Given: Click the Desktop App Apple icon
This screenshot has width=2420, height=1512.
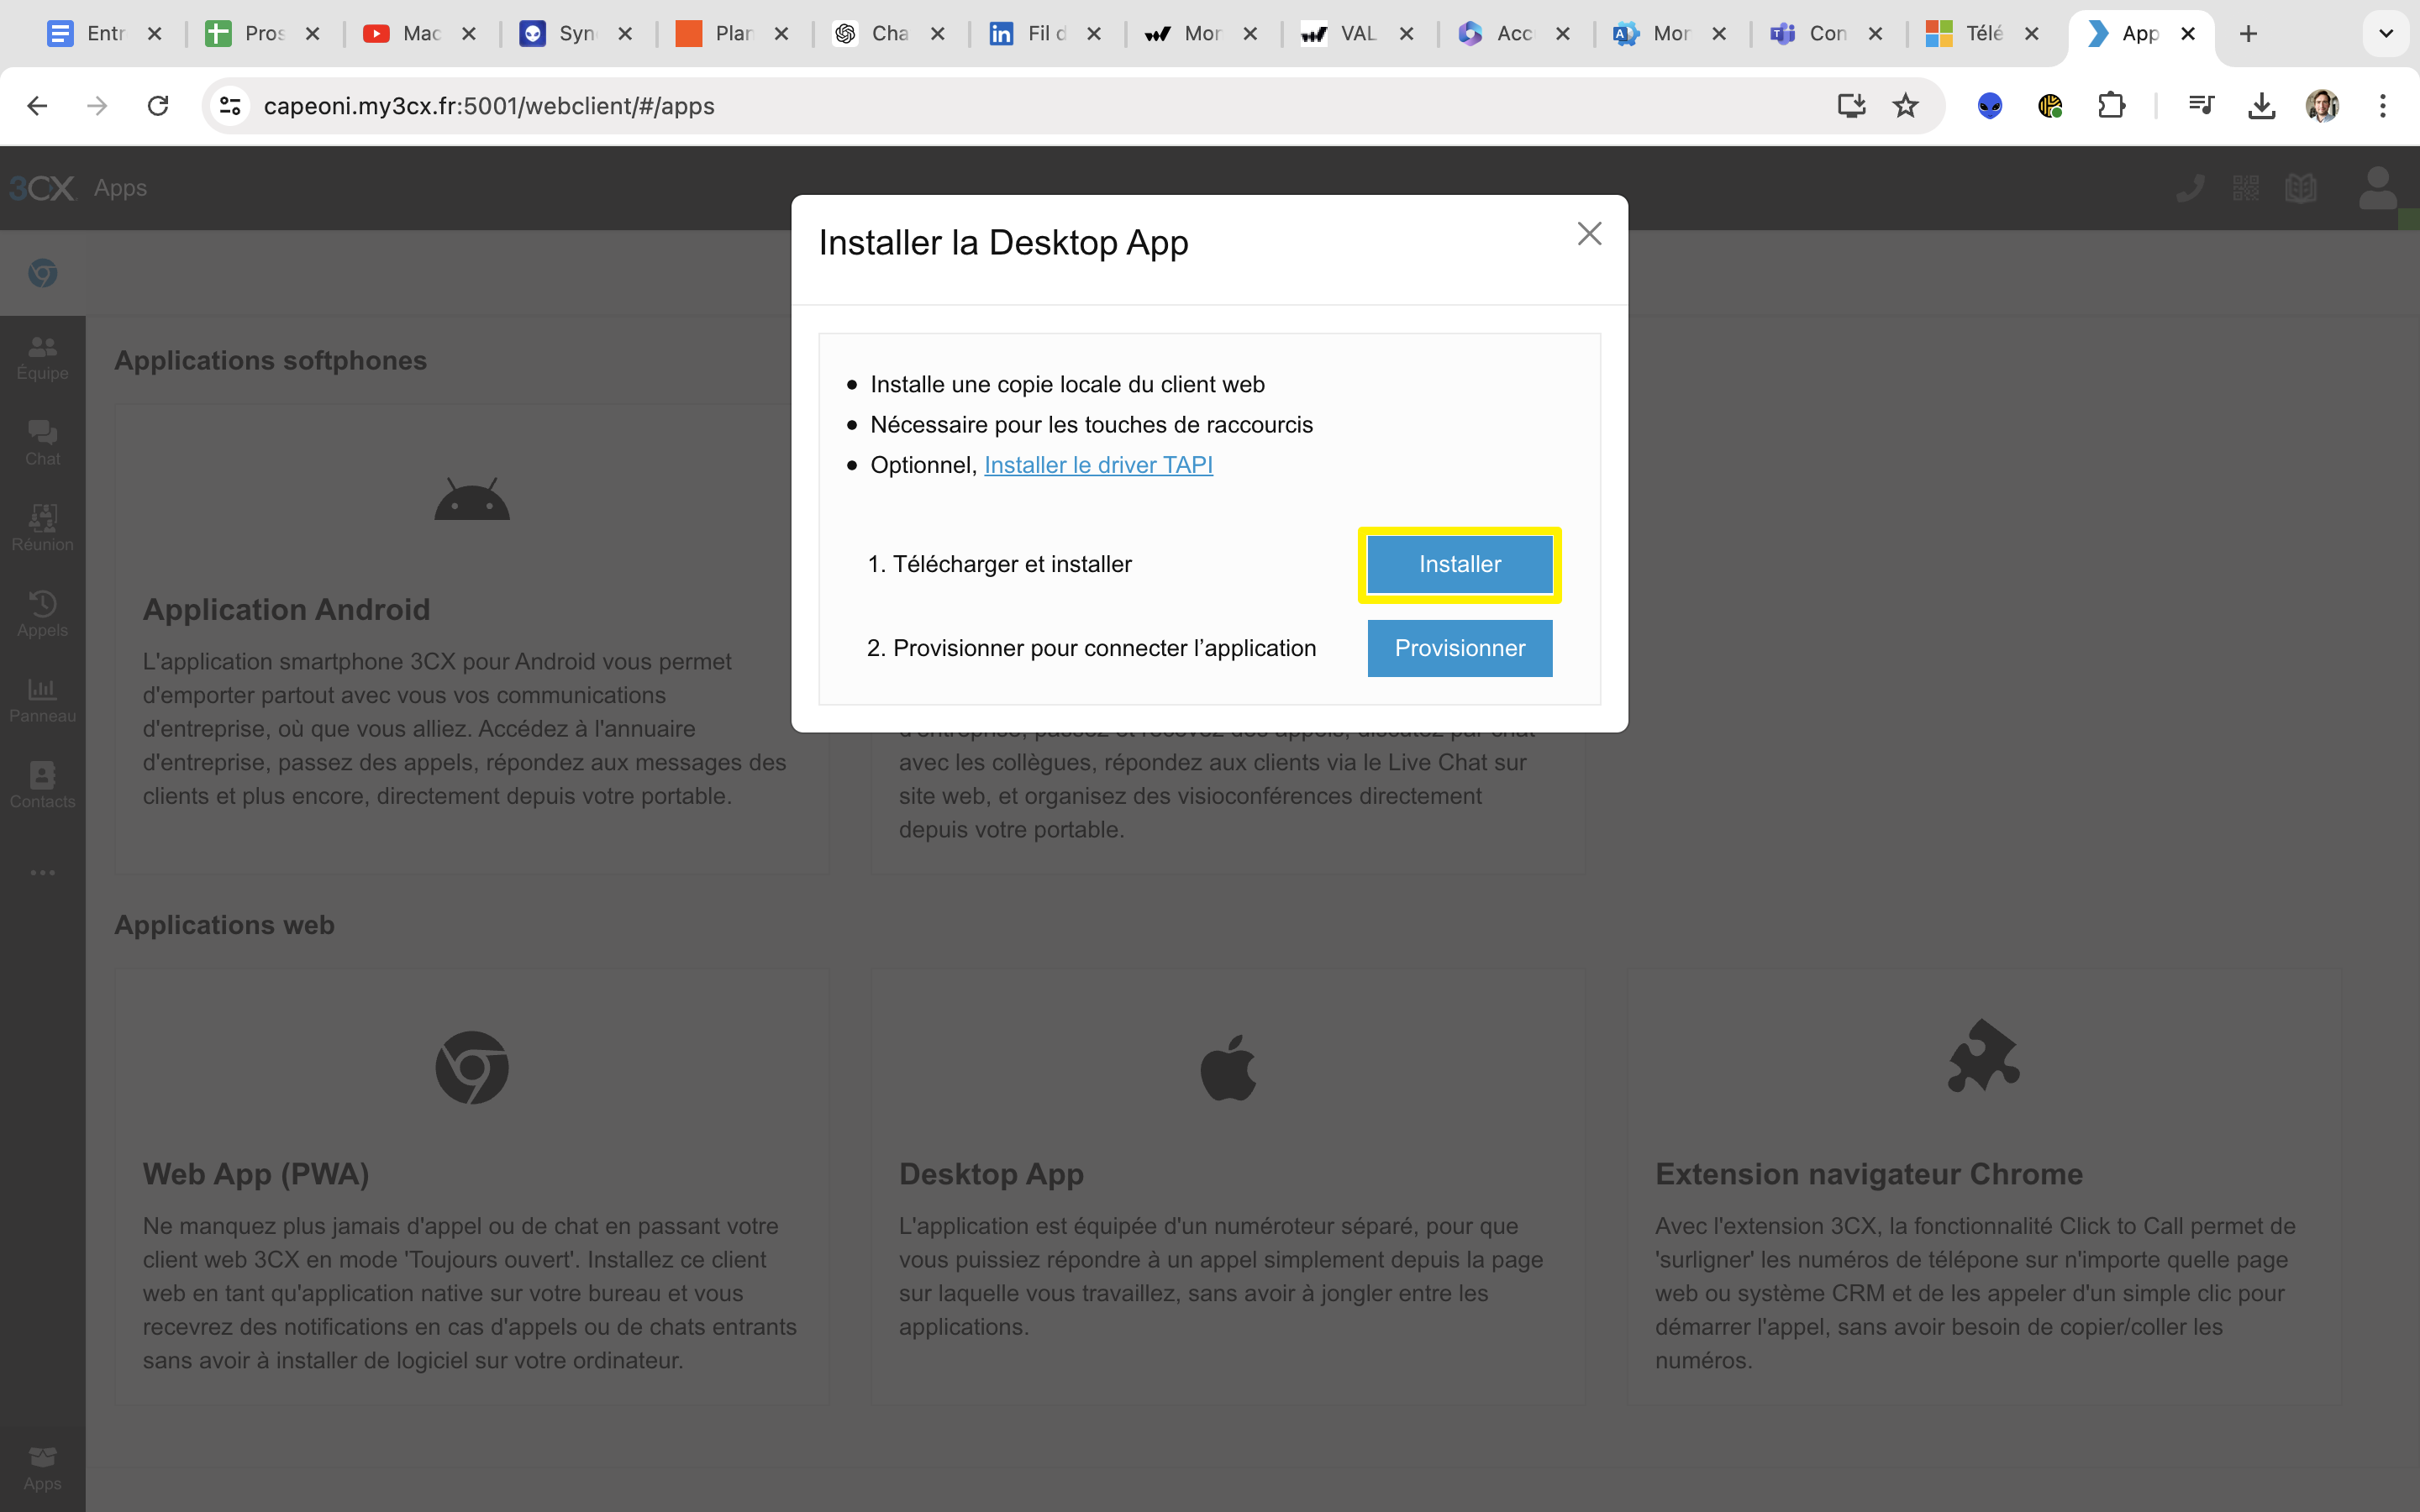Looking at the screenshot, I should pyautogui.click(x=1228, y=1067).
